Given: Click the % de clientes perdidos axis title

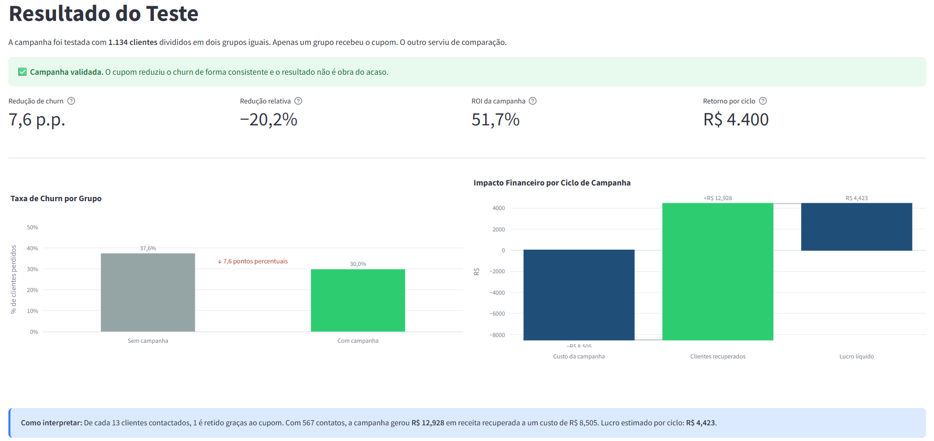Looking at the screenshot, I should 14,280.
